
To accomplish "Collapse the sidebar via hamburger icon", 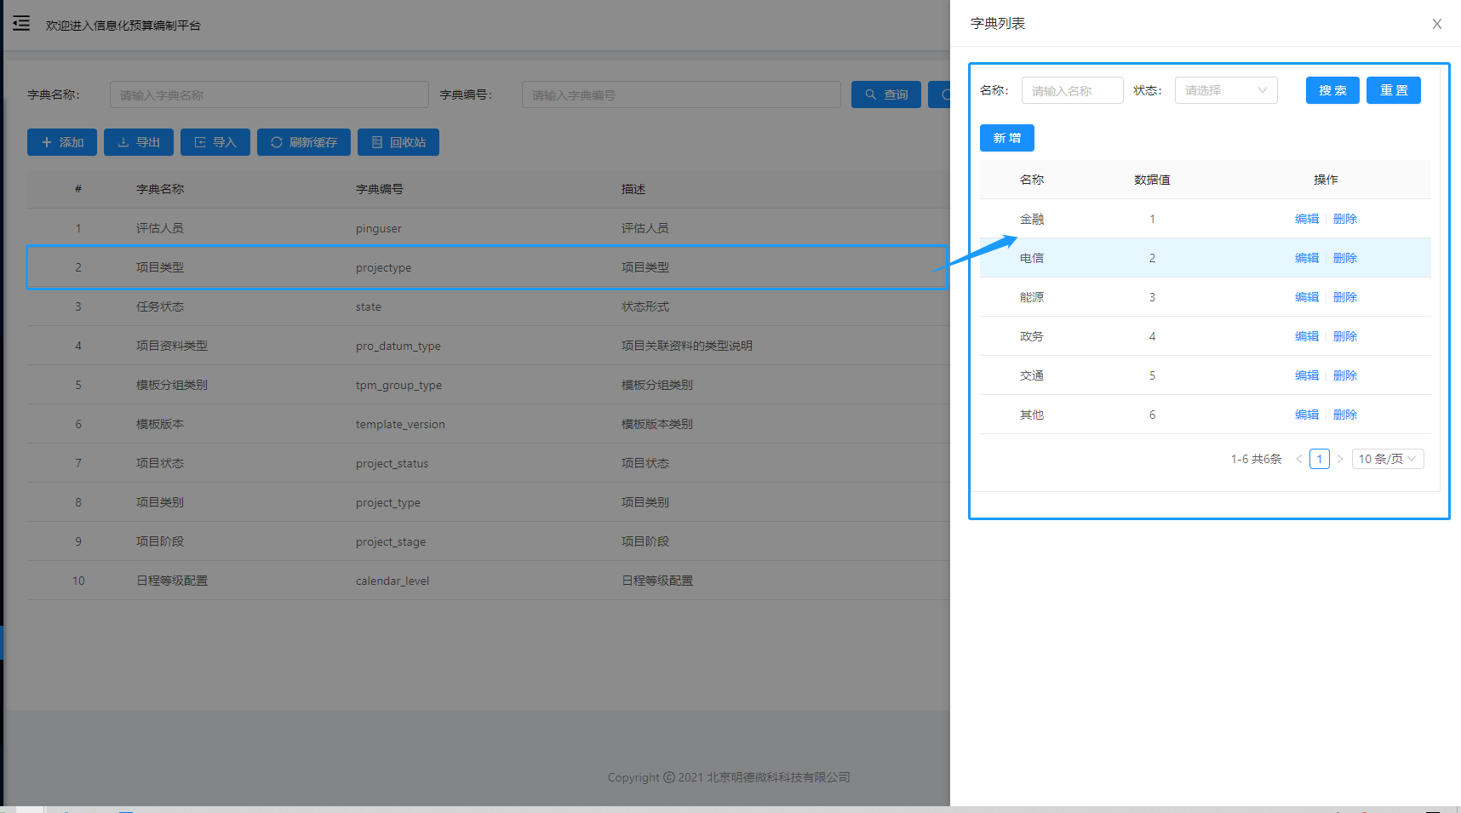I will tap(20, 23).
